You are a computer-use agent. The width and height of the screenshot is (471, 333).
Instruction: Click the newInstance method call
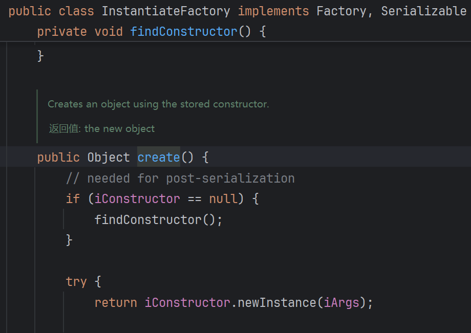click(277, 303)
